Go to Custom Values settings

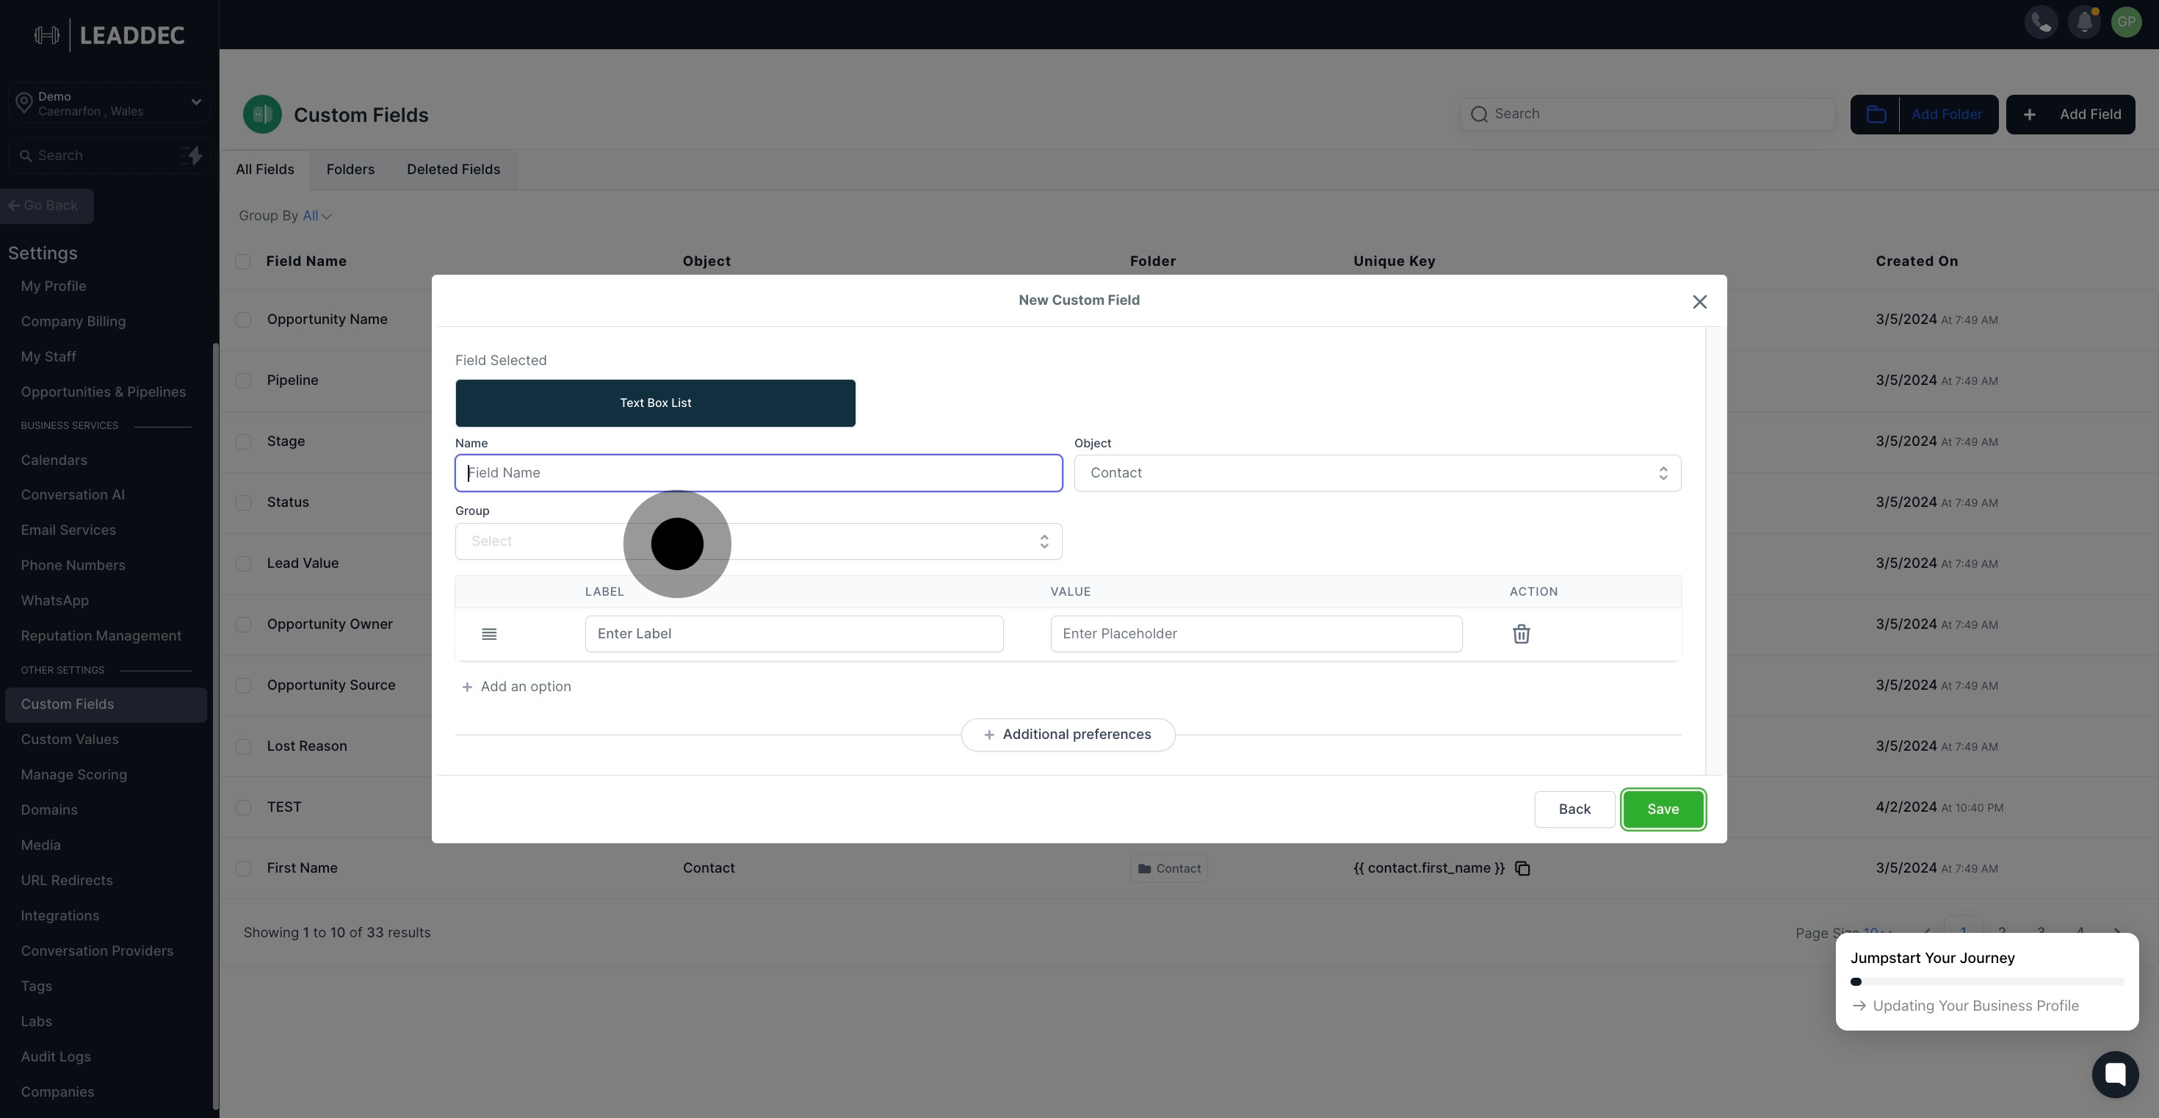point(70,740)
